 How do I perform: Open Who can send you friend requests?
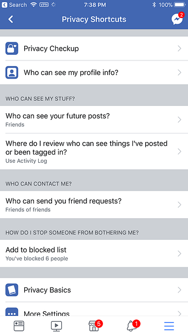pos(94,204)
